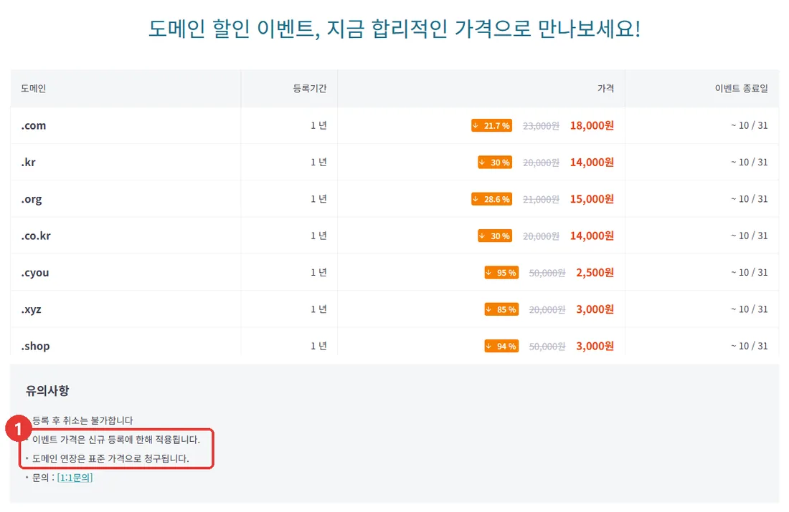Click the struck-through 21,000원 original price
The image size is (789, 512).
click(541, 200)
